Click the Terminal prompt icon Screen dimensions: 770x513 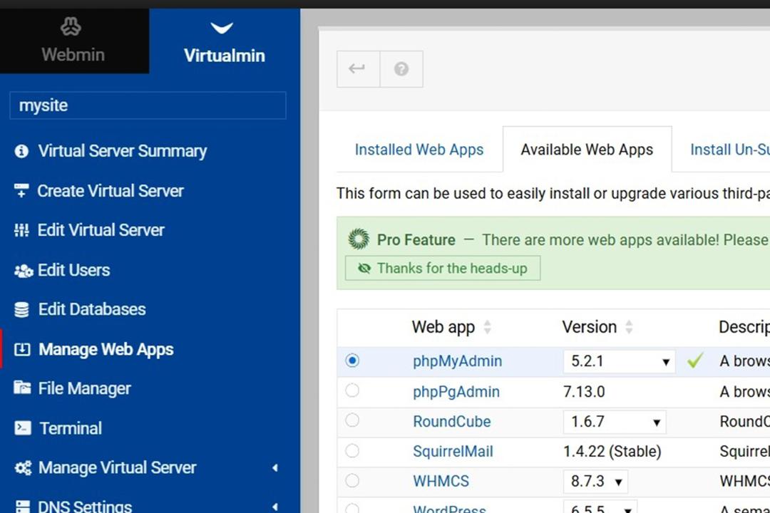23,428
